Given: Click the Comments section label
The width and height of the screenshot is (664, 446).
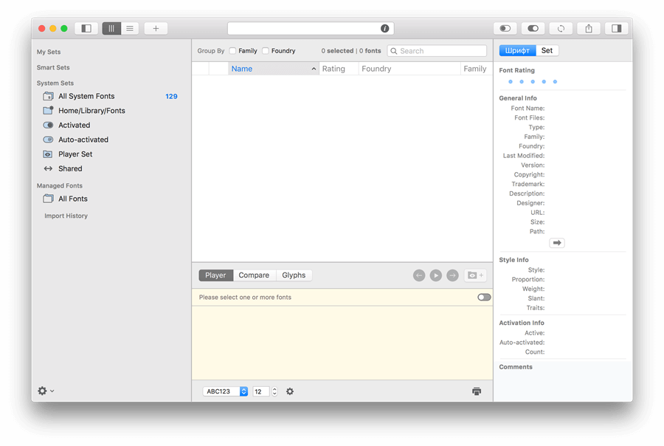Looking at the screenshot, I should [x=516, y=367].
